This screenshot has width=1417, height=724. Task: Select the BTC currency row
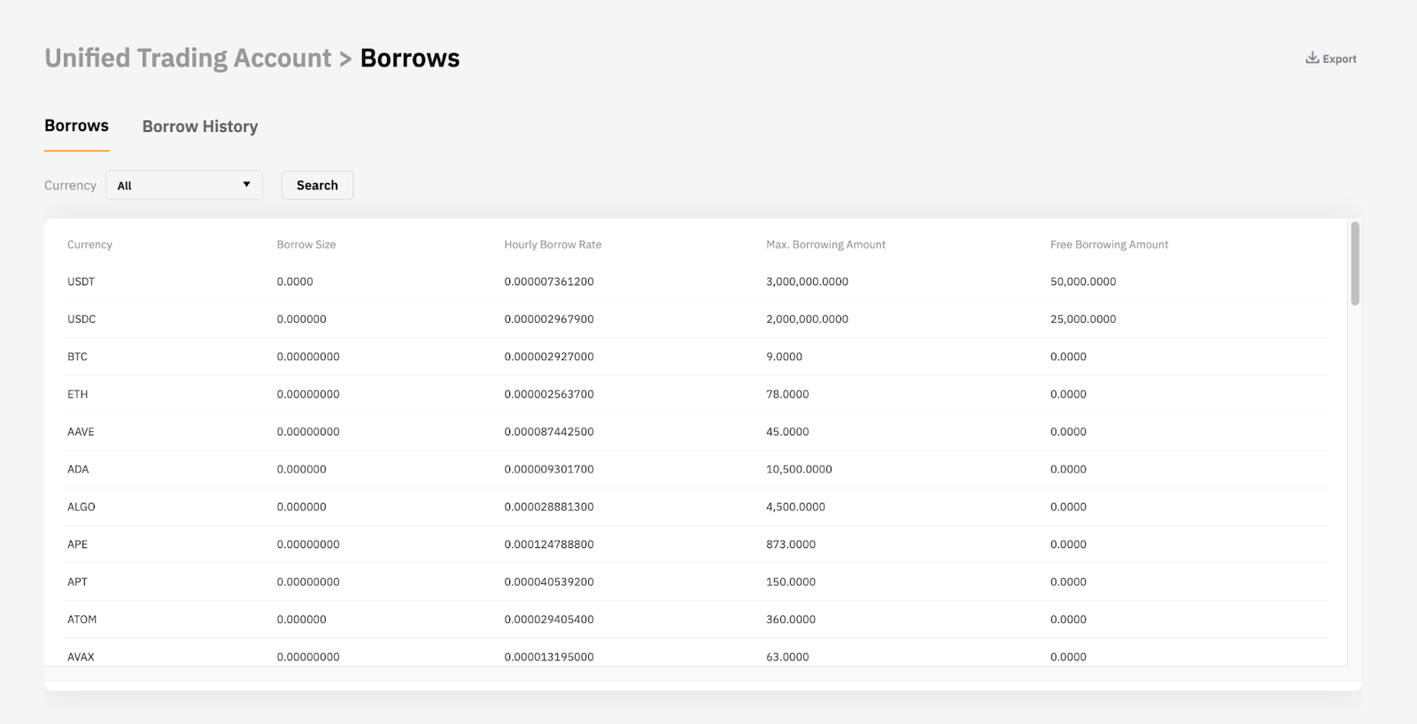point(78,357)
